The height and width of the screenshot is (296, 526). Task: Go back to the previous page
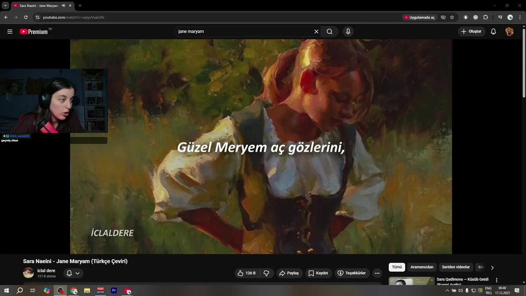coord(6,17)
